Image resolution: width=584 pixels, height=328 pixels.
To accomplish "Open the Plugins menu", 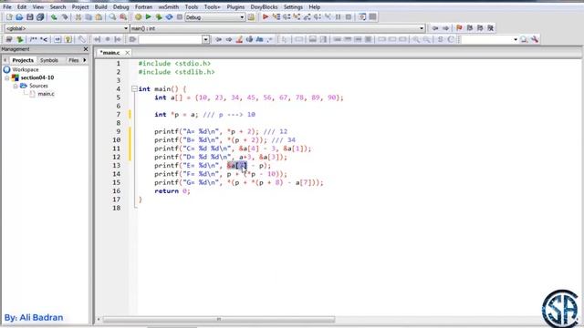I will click(235, 6).
